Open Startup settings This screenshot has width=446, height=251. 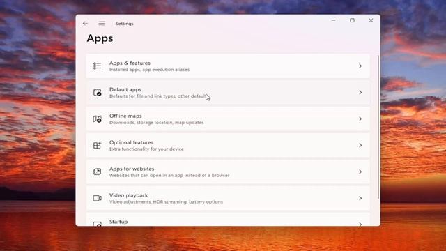coord(228,220)
